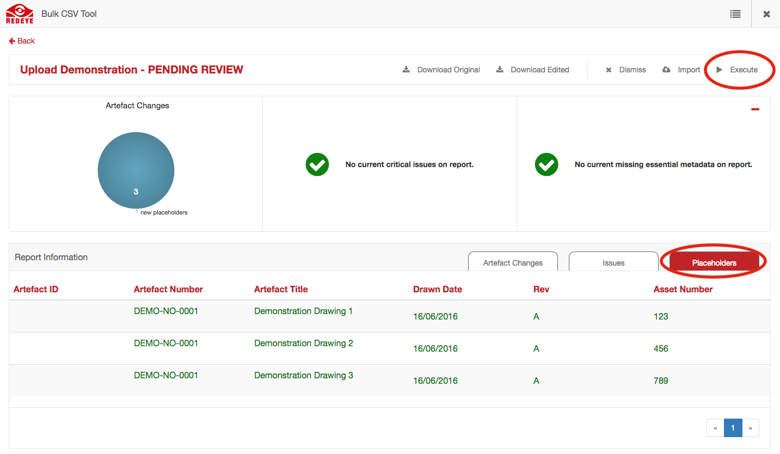Select the Placeholders tab

[714, 262]
